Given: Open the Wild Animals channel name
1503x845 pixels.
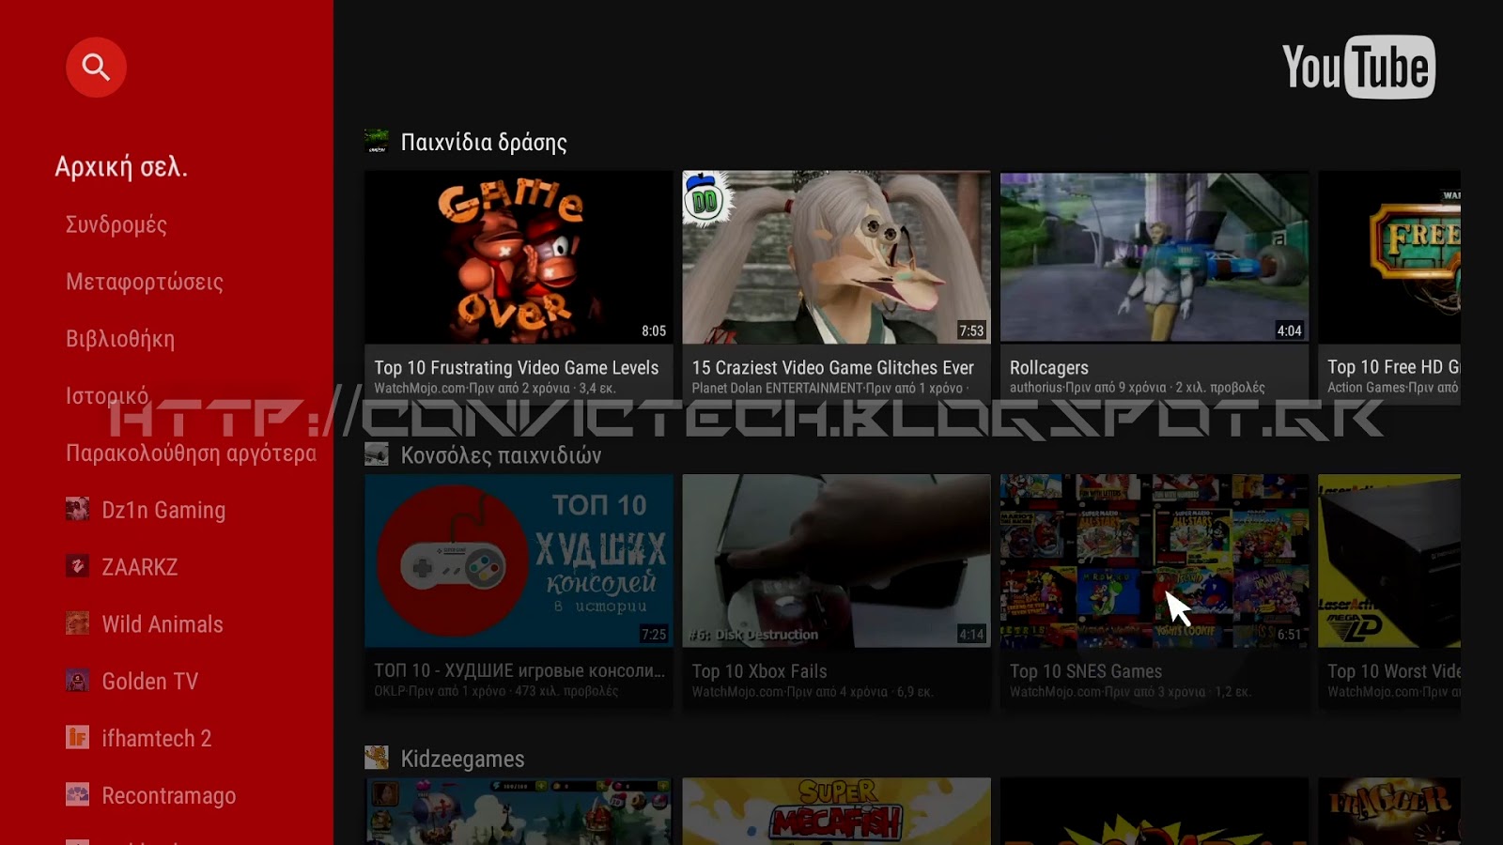Looking at the screenshot, I should coord(163,625).
